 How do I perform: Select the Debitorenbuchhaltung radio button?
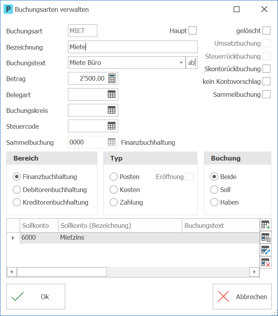point(17,190)
